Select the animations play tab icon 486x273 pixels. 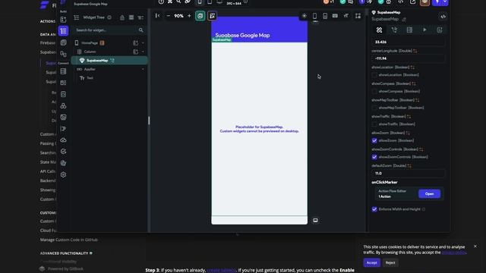tap(424, 30)
